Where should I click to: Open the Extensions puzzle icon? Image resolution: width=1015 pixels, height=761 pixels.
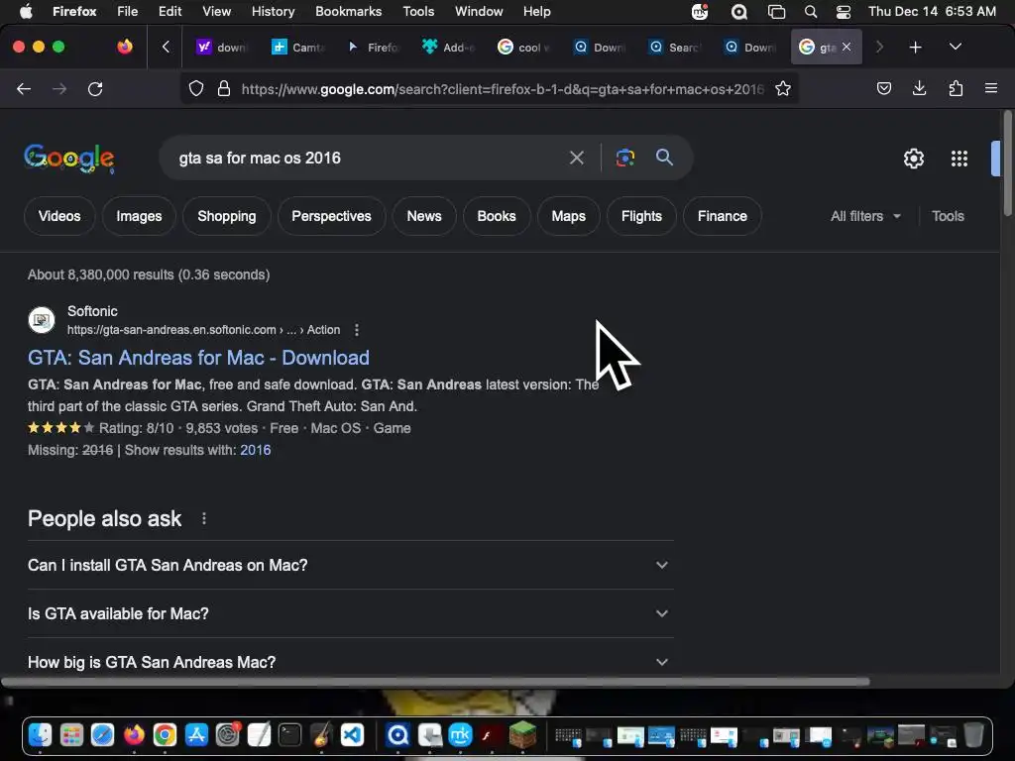click(x=956, y=88)
